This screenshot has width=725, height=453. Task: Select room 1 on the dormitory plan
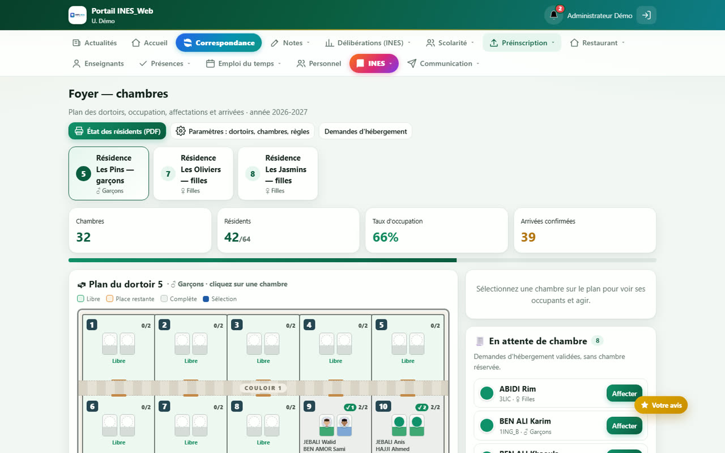(119, 348)
